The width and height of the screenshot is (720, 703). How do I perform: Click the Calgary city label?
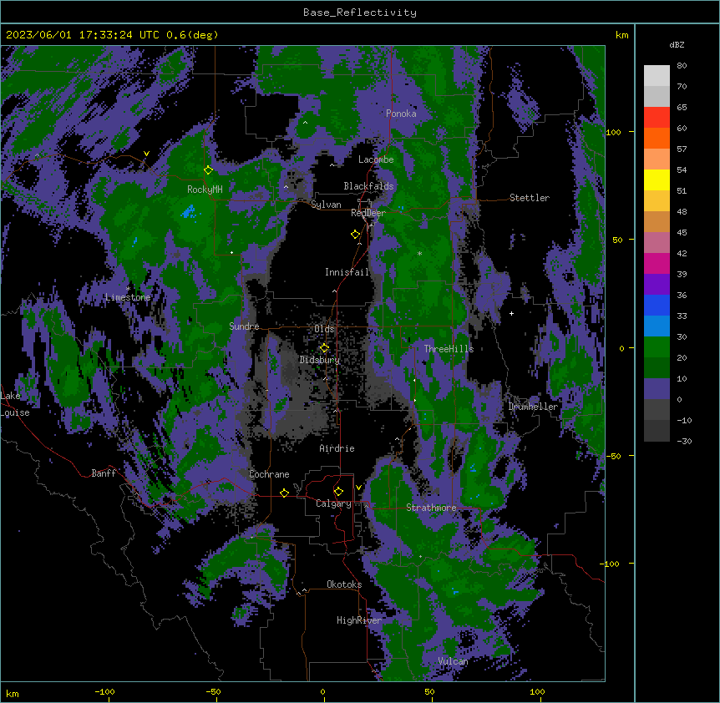[333, 503]
